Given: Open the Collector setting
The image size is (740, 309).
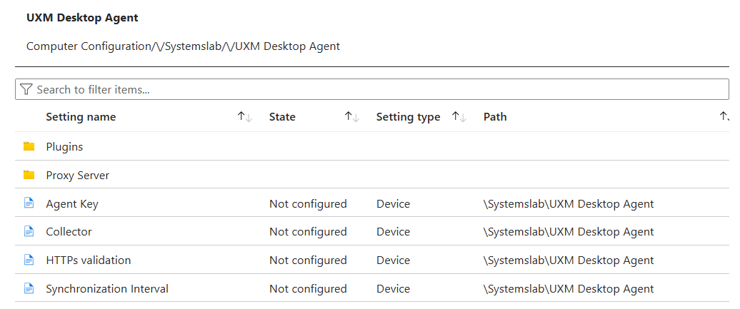Looking at the screenshot, I should coord(69,232).
